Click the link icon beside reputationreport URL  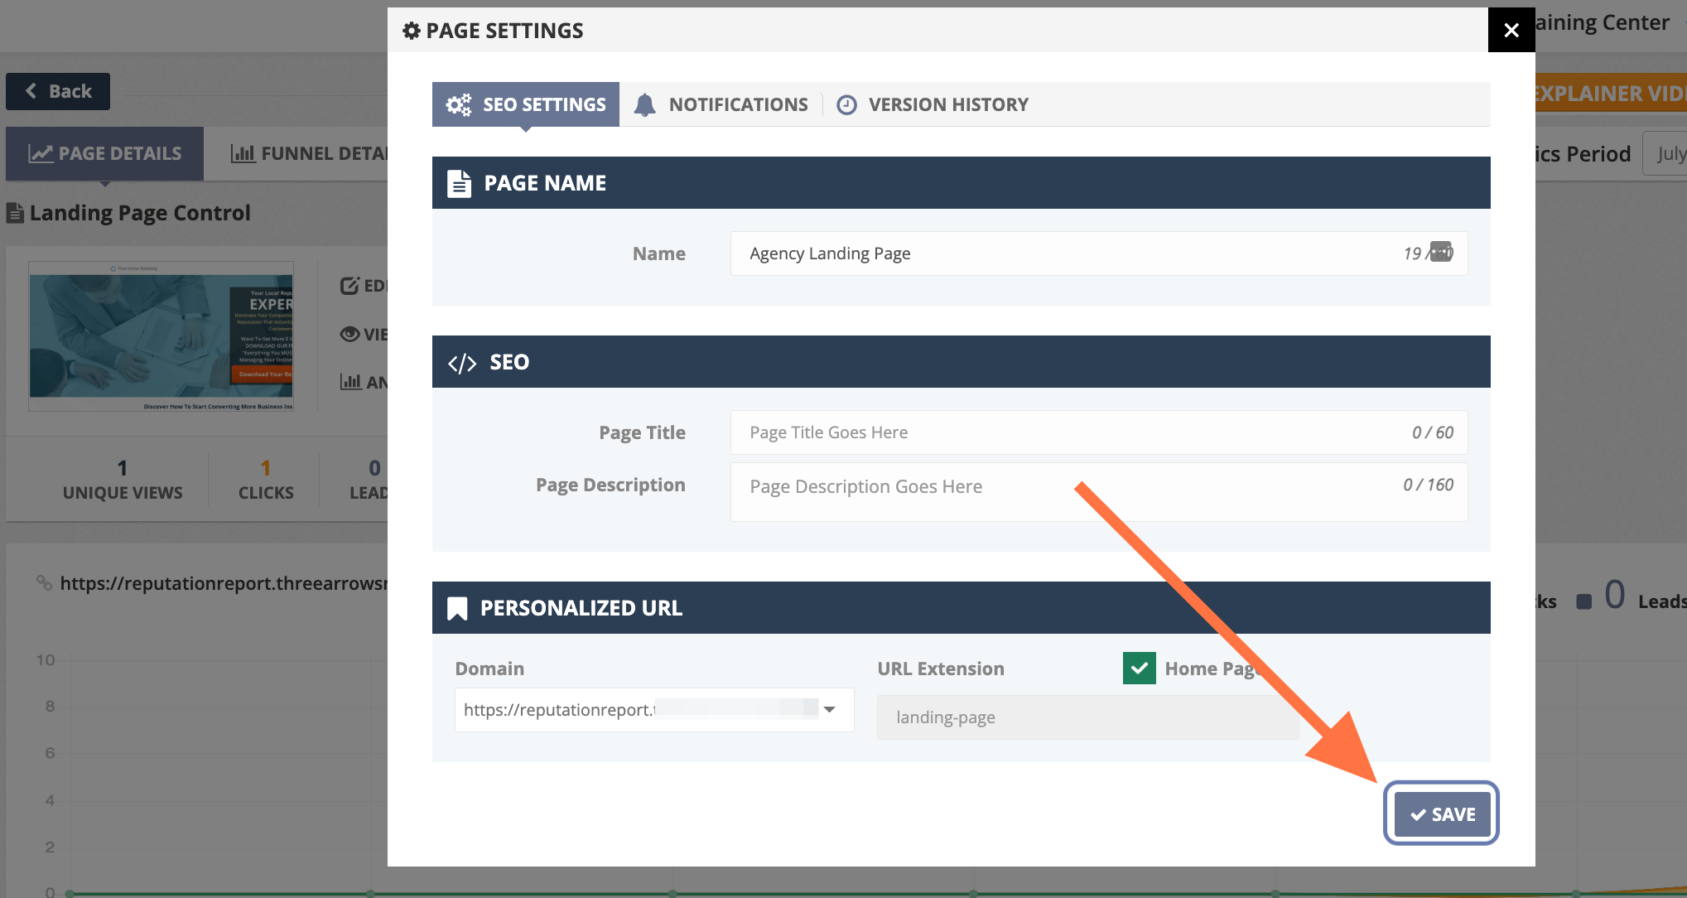tap(44, 583)
